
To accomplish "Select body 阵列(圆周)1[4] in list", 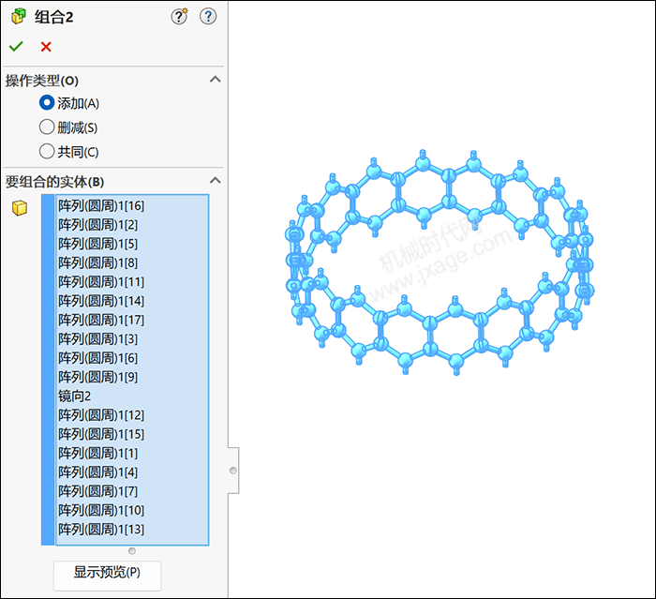I will pyautogui.click(x=132, y=472).
